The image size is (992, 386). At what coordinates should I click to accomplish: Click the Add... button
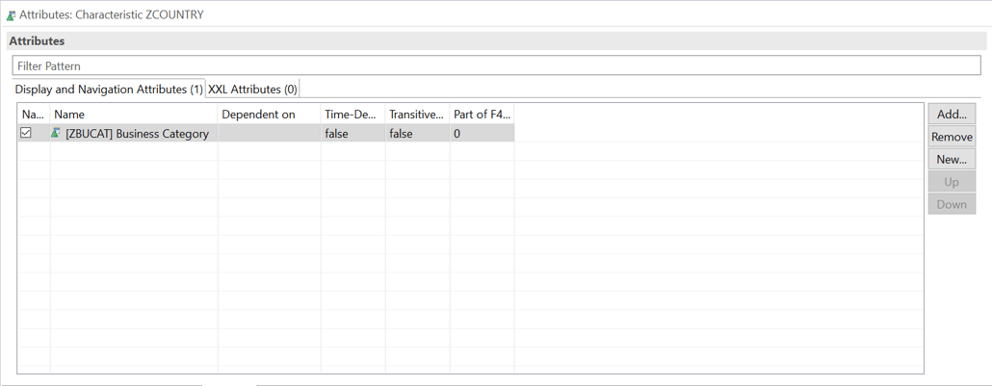click(x=952, y=115)
